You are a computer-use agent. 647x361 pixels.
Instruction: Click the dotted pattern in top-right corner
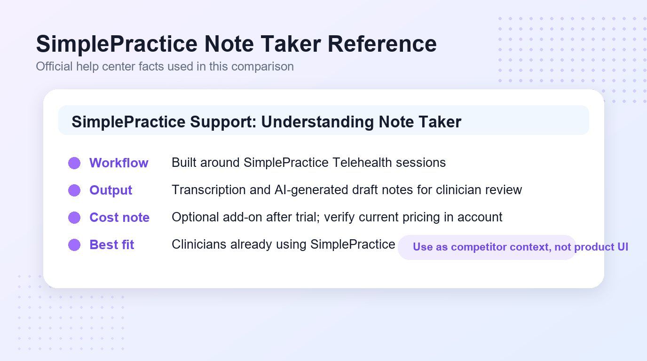click(572, 60)
